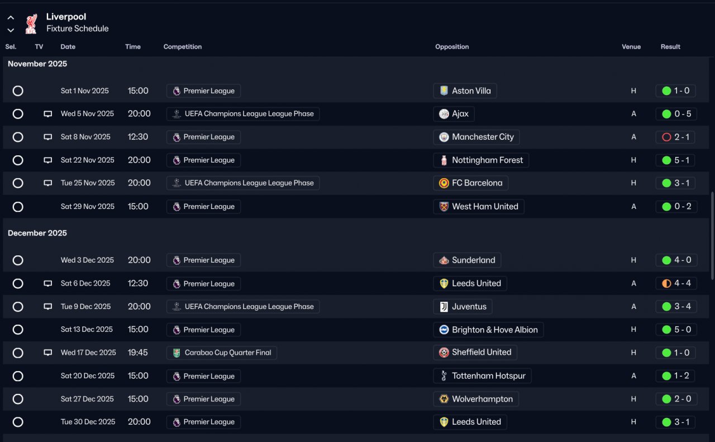Select the Manchester City fixture radio button
The width and height of the screenshot is (715, 442).
[18, 137]
